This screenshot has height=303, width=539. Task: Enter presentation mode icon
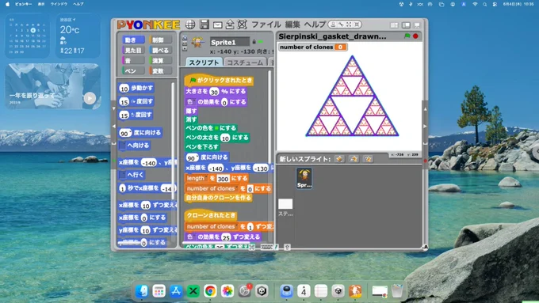point(417,25)
